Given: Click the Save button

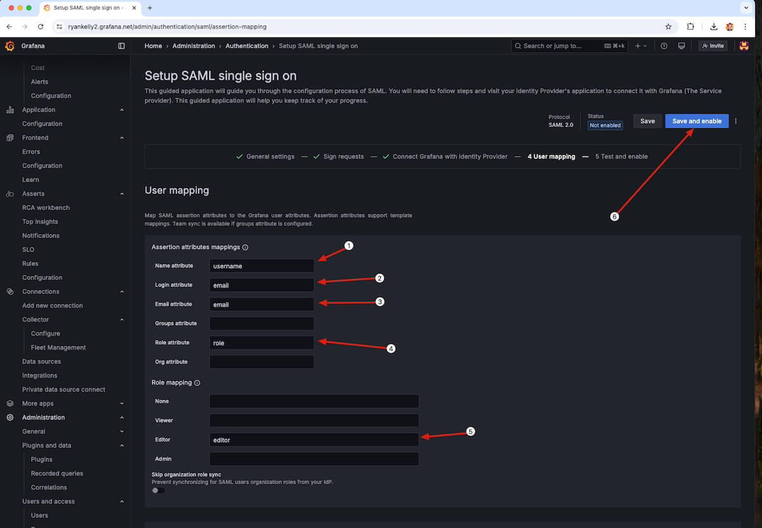Looking at the screenshot, I should point(648,121).
